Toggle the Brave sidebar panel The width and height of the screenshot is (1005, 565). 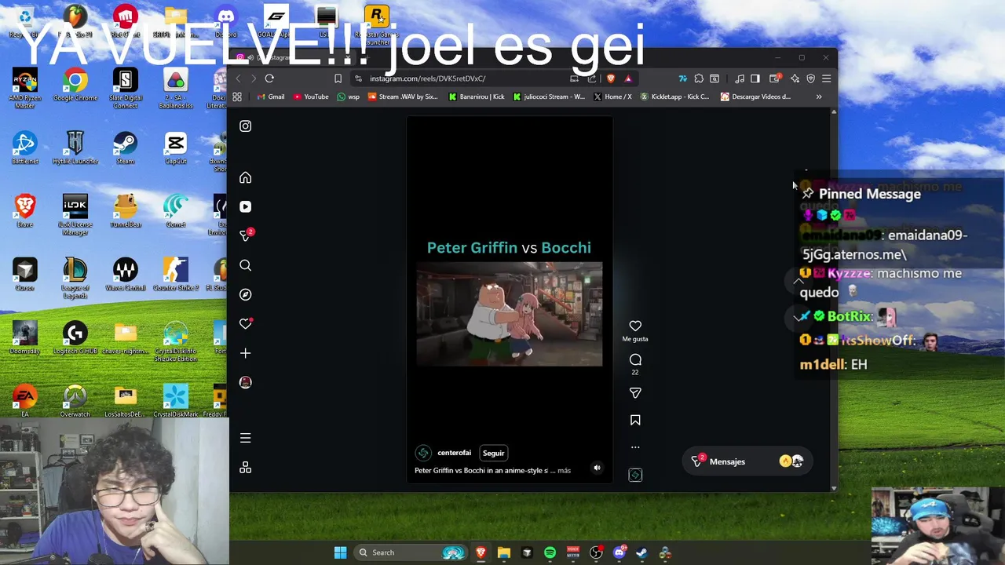(755, 78)
